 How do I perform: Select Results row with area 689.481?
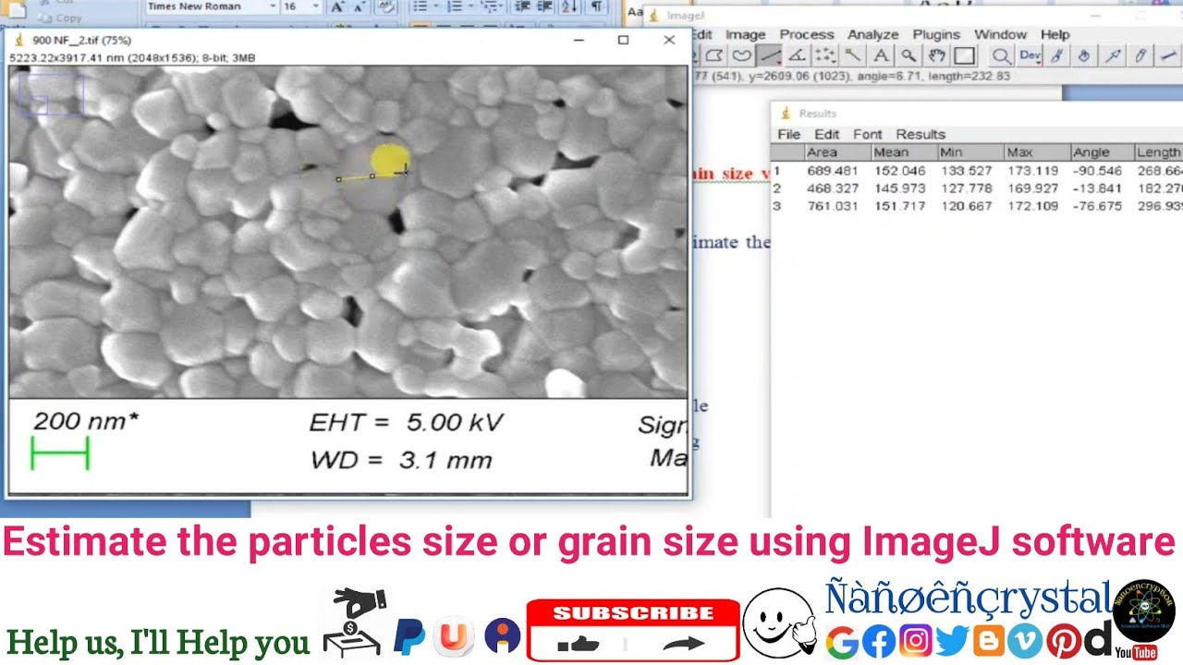(x=977, y=171)
